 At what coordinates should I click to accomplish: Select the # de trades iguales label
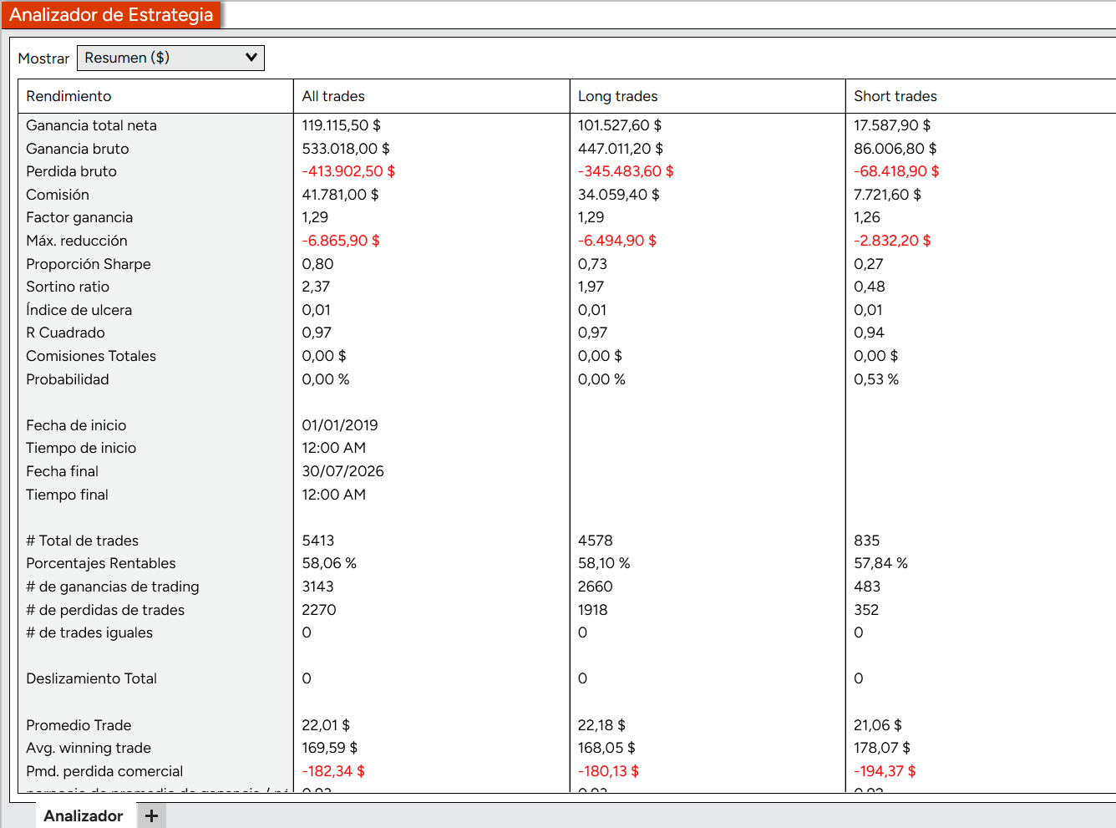tap(89, 632)
